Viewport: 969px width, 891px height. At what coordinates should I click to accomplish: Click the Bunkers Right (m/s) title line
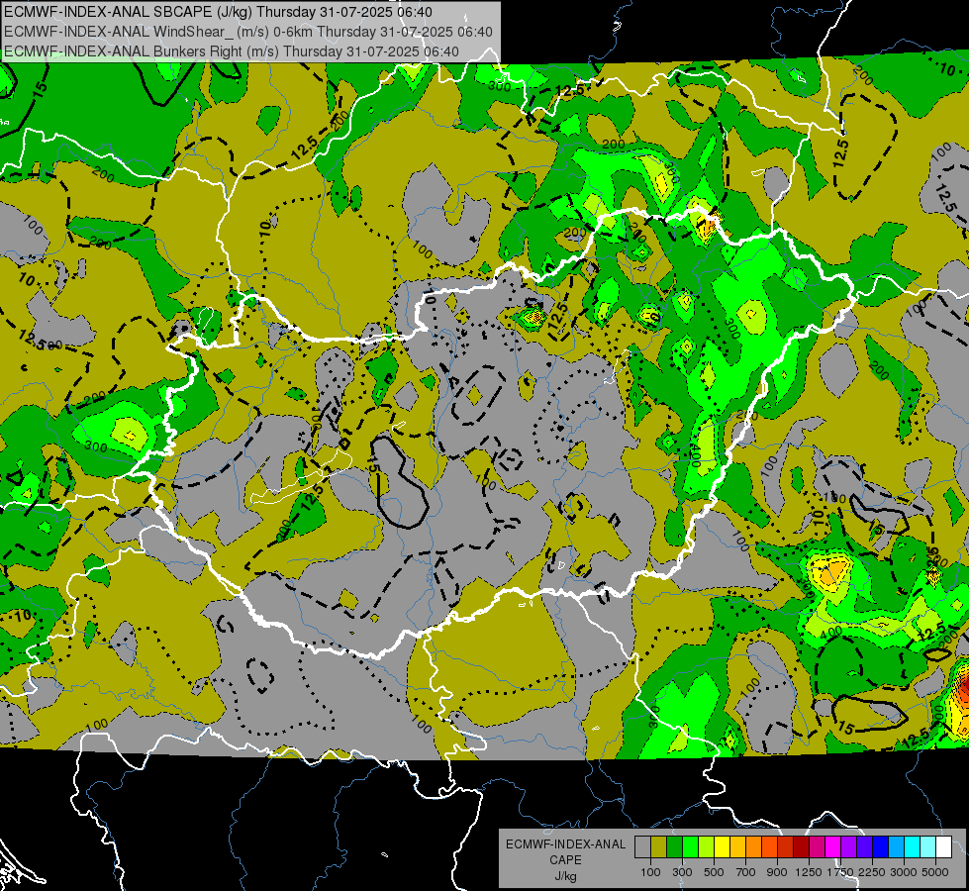coord(232,51)
